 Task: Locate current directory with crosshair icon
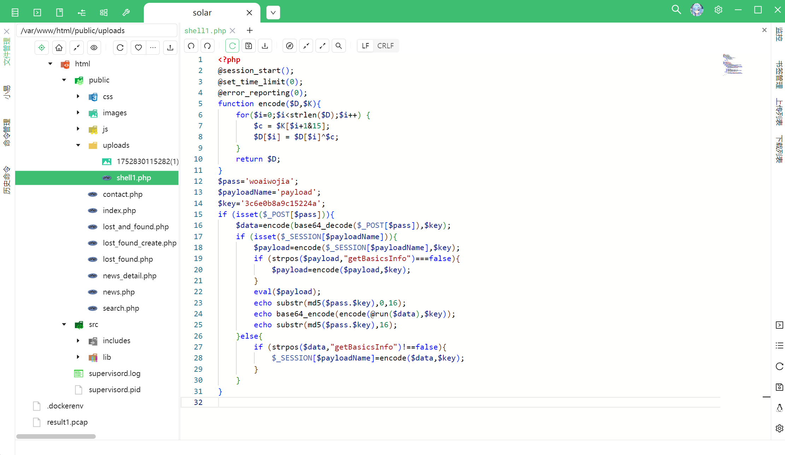[42, 48]
